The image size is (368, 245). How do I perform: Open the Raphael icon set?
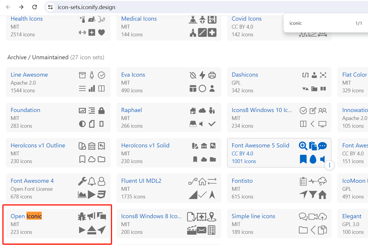(131, 110)
